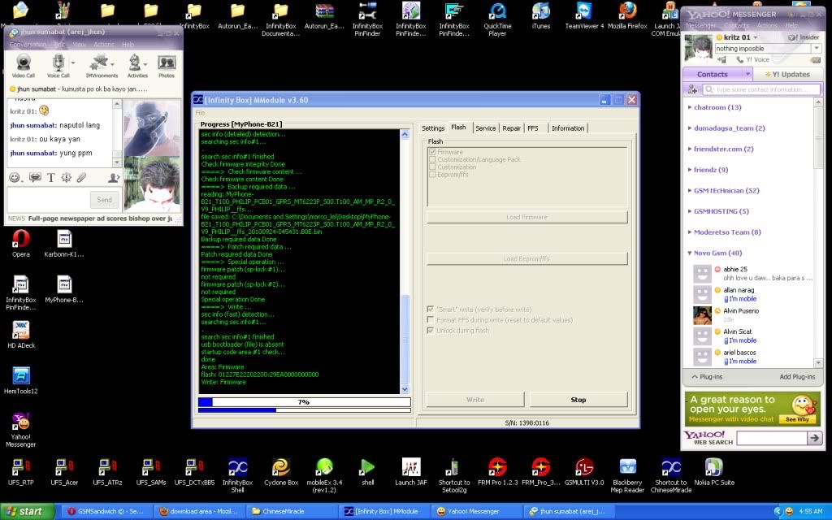This screenshot has width=832, height=520.
Task: Click contact search field in Messenger
Action: [x=761, y=89]
